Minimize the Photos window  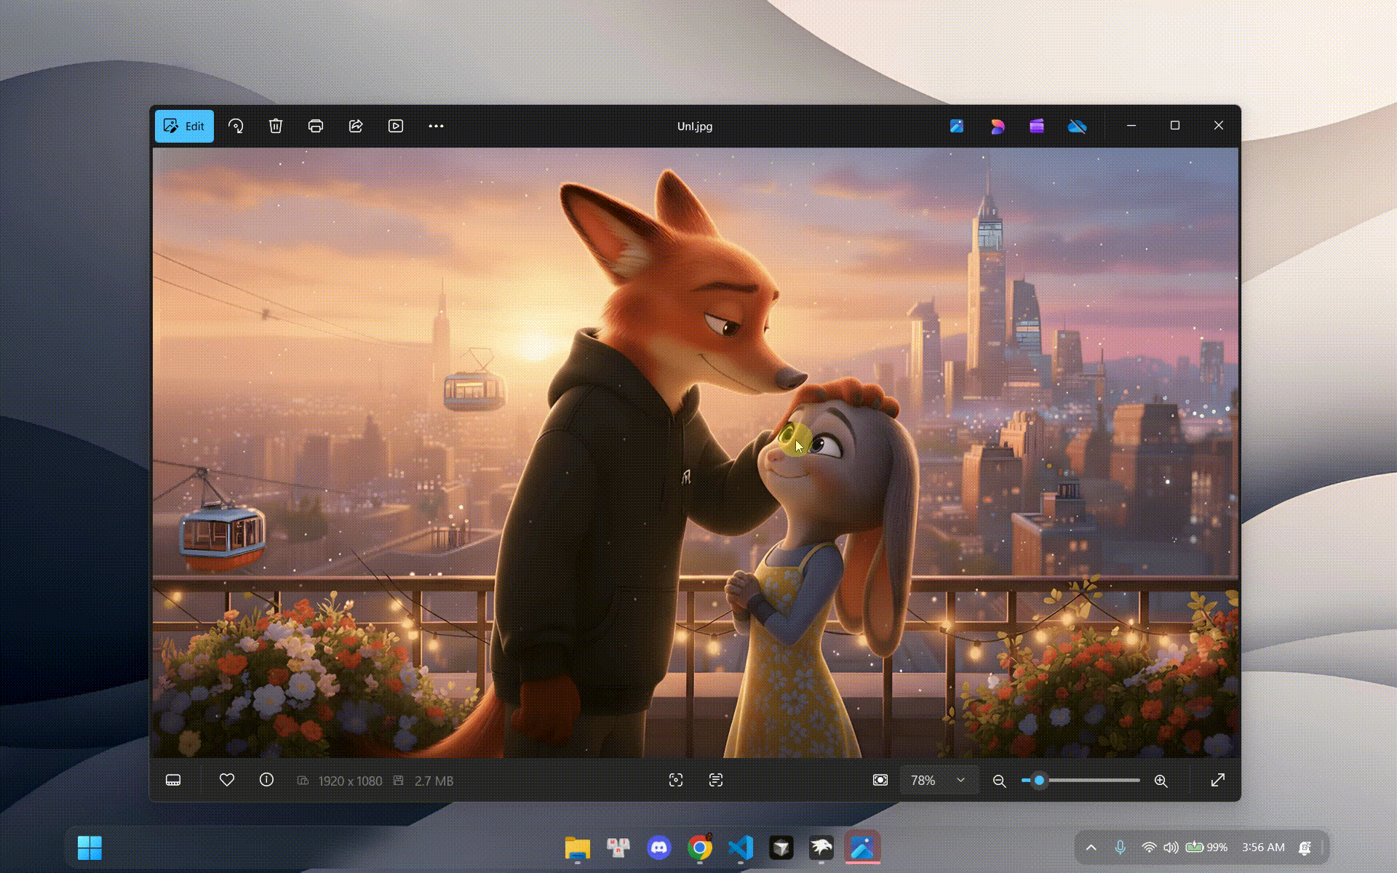(1131, 126)
